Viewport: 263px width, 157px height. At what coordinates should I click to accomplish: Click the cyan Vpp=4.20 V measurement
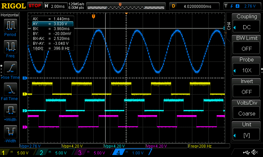click(114, 146)
